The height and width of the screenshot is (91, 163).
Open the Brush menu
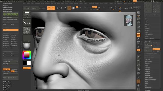(28, 3)
